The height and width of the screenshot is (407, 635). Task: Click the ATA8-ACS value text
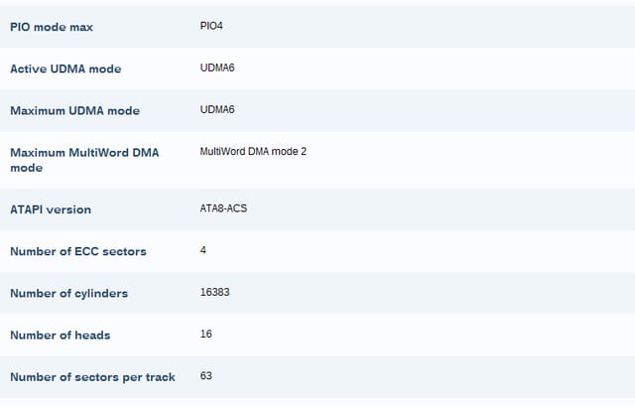pyautogui.click(x=223, y=208)
